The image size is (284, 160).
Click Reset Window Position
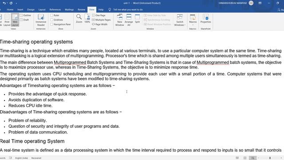click(158, 24)
